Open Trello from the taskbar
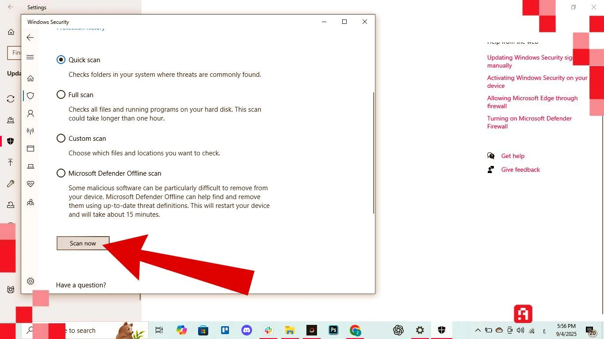Screen dimensions: 604x339 click(225, 330)
